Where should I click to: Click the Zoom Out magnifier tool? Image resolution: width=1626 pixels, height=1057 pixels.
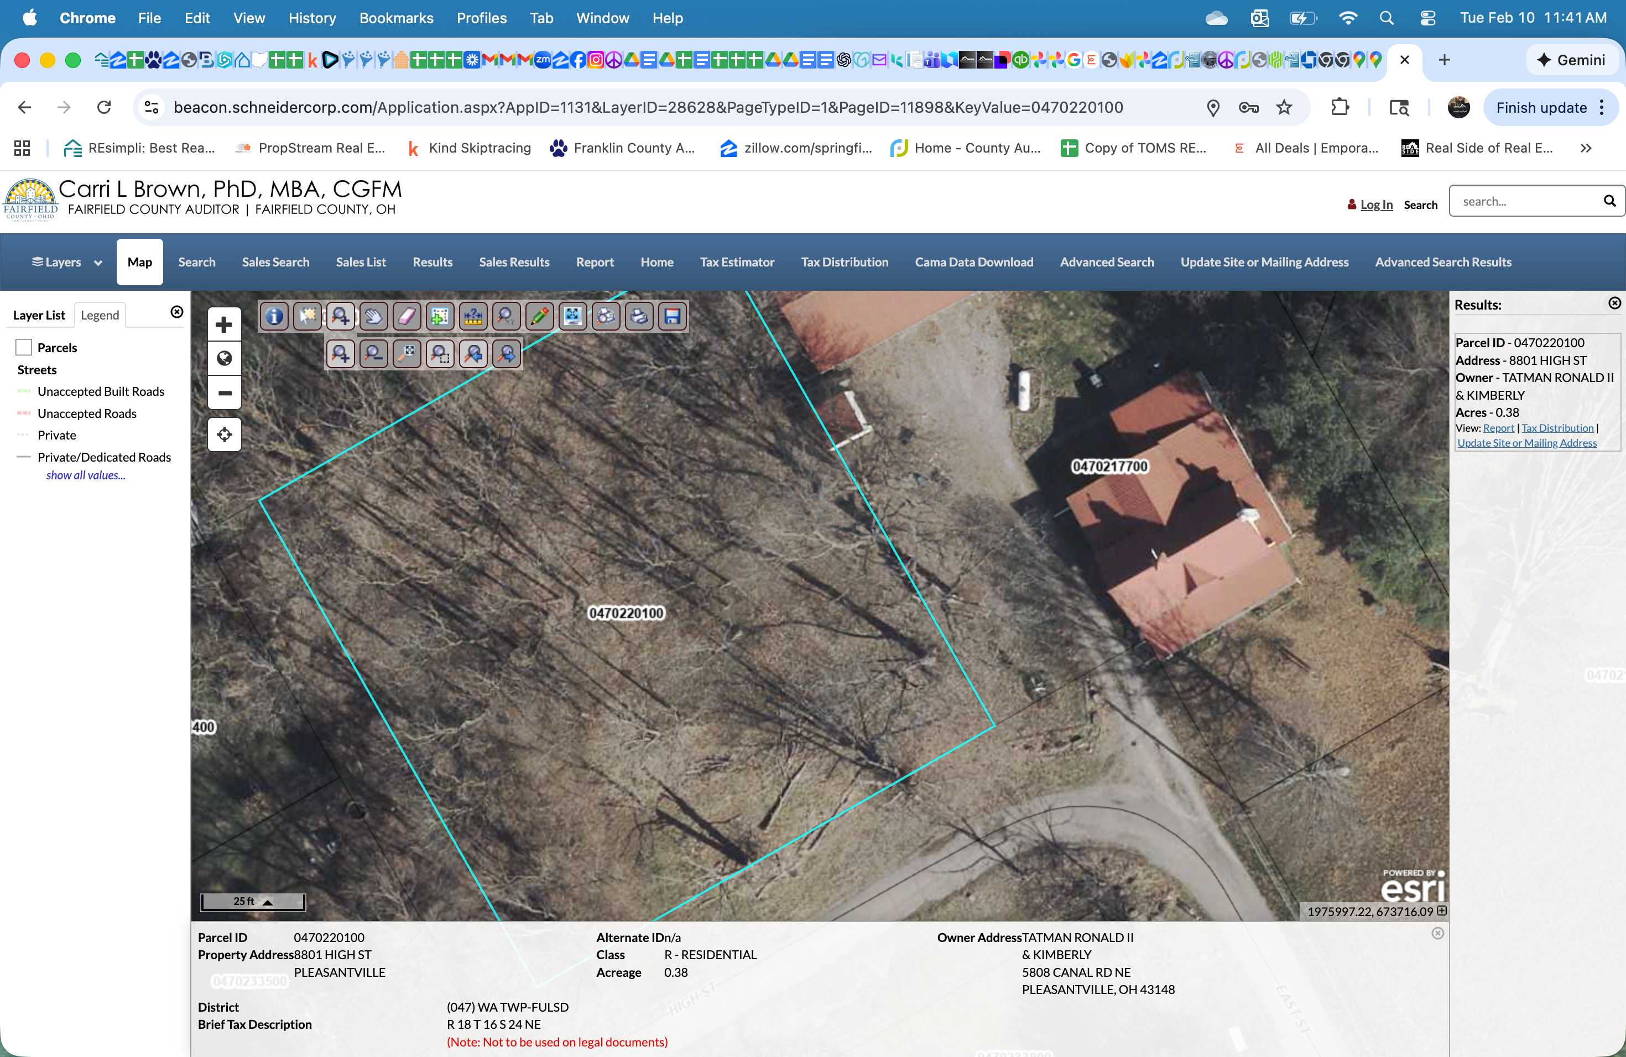point(374,353)
